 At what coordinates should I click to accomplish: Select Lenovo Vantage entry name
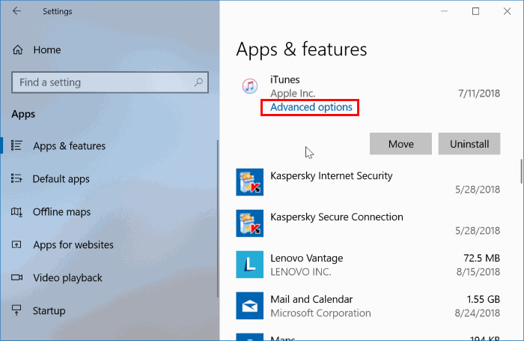pos(307,258)
